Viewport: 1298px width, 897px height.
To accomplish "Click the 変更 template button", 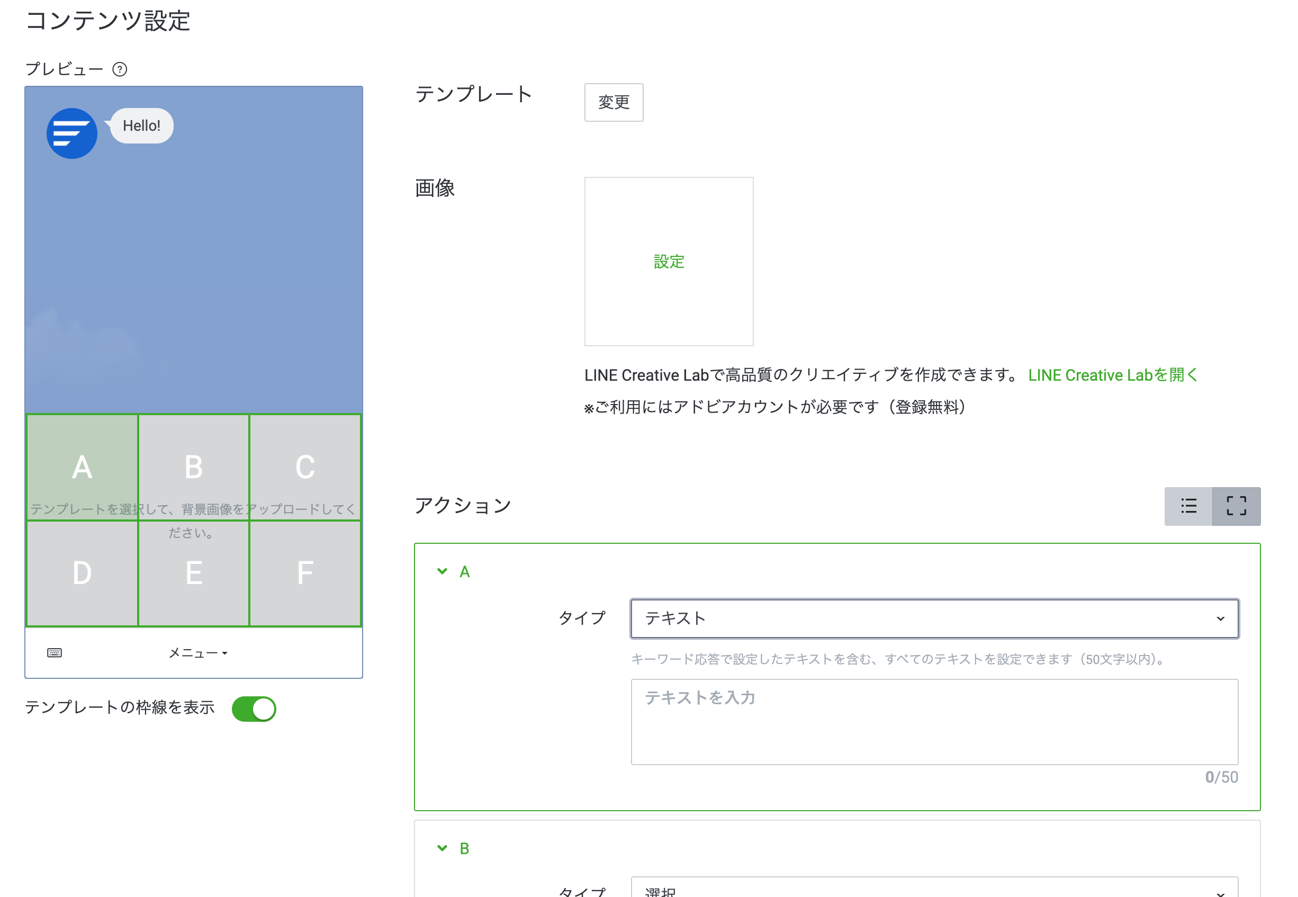I will (614, 102).
